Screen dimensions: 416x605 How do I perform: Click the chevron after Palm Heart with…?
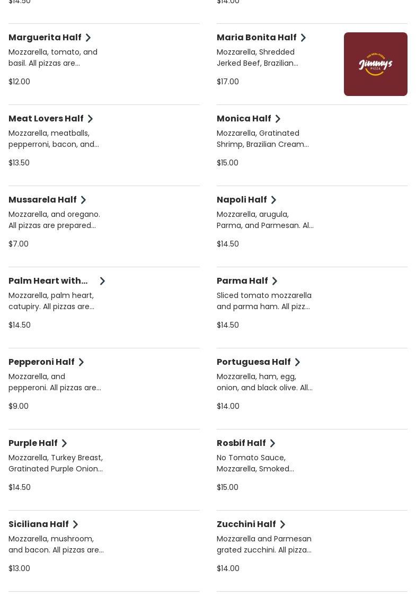coord(102,281)
